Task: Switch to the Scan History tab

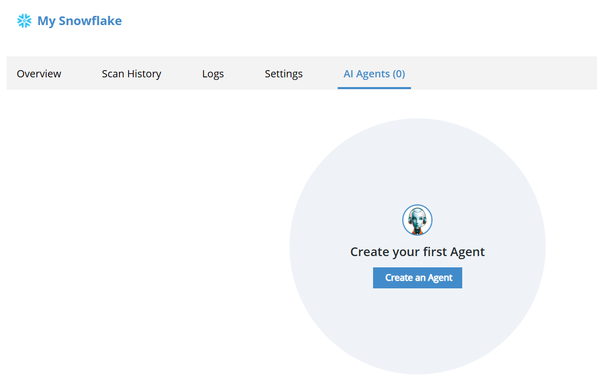Action: (131, 73)
